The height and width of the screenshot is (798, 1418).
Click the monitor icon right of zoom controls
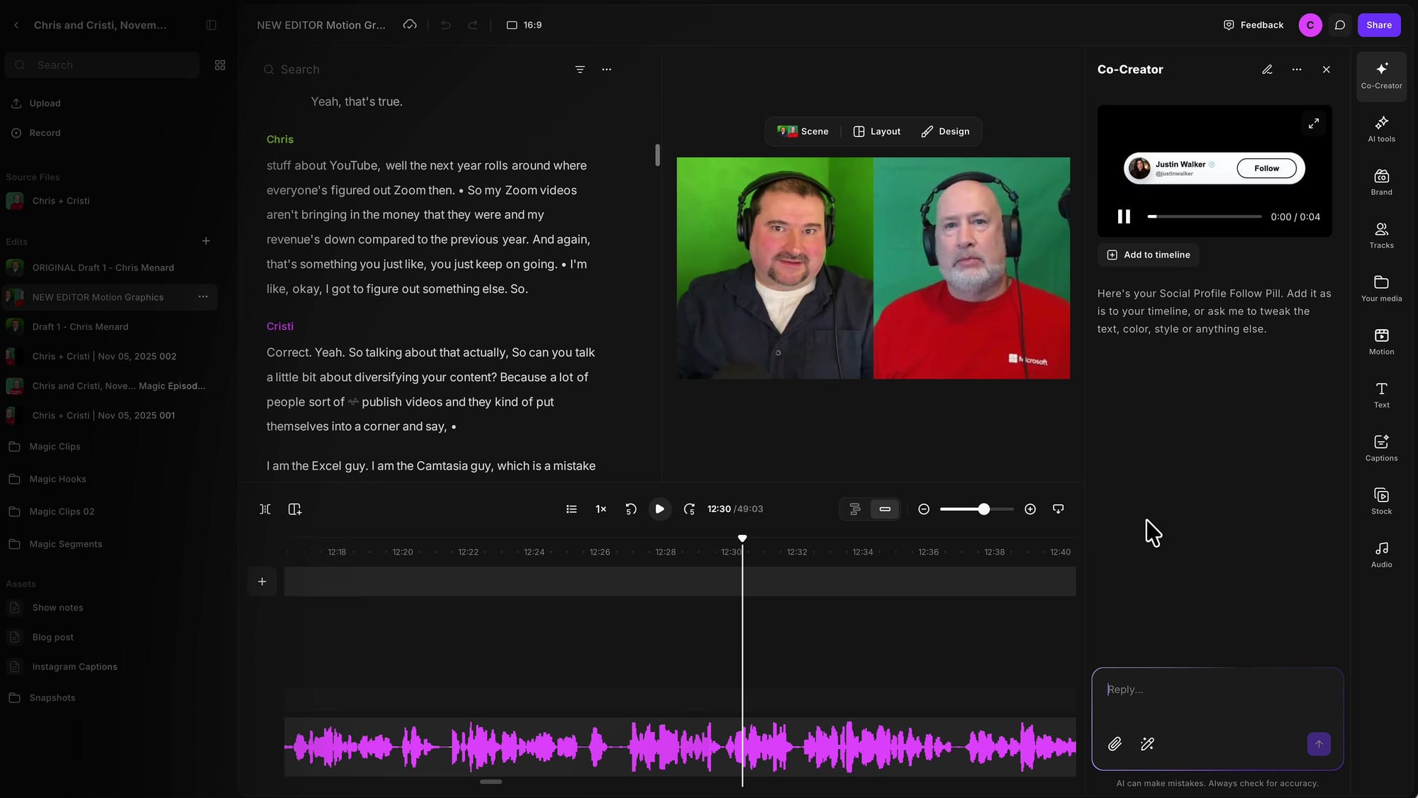tap(1058, 509)
